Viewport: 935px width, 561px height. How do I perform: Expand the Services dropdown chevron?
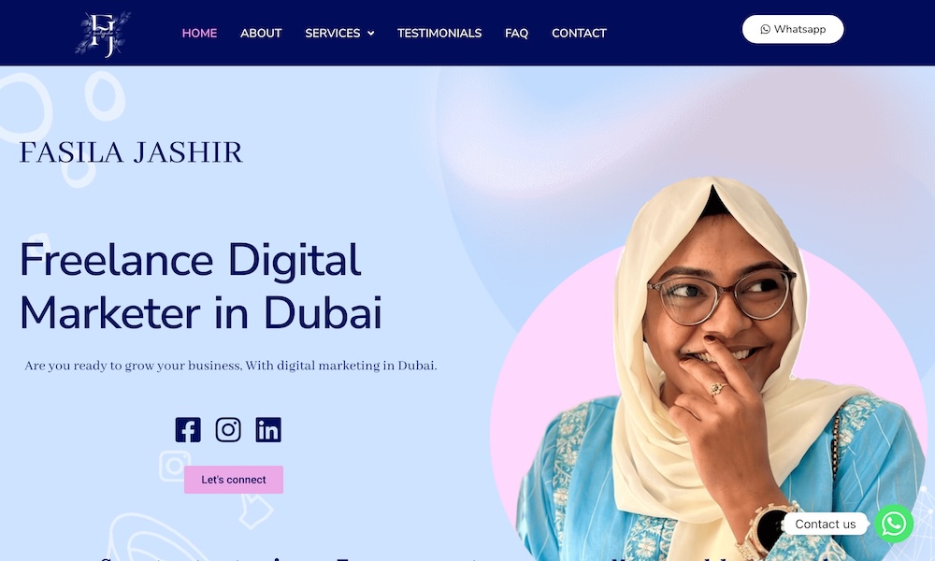(371, 34)
